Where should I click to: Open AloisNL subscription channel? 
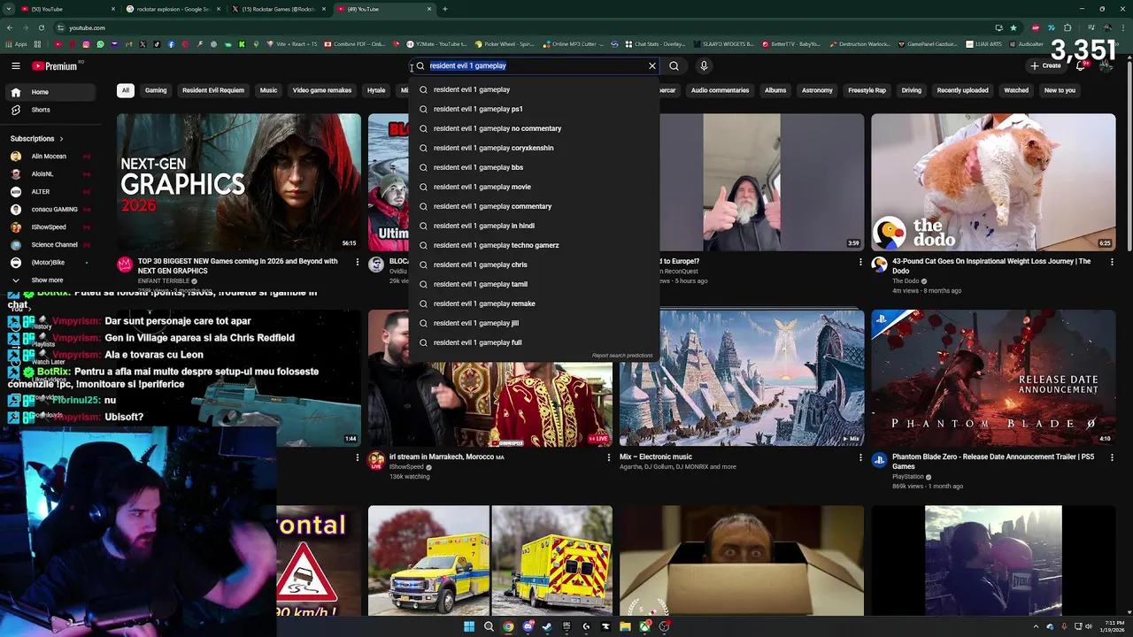(x=42, y=174)
